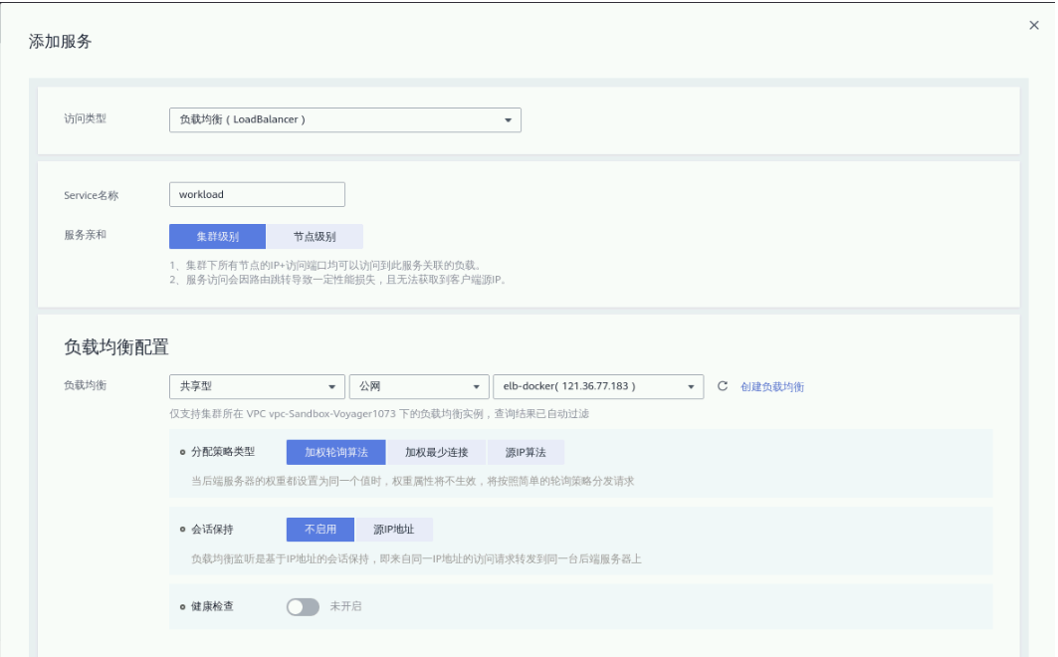Click the 分配策略类型 label

point(222,452)
